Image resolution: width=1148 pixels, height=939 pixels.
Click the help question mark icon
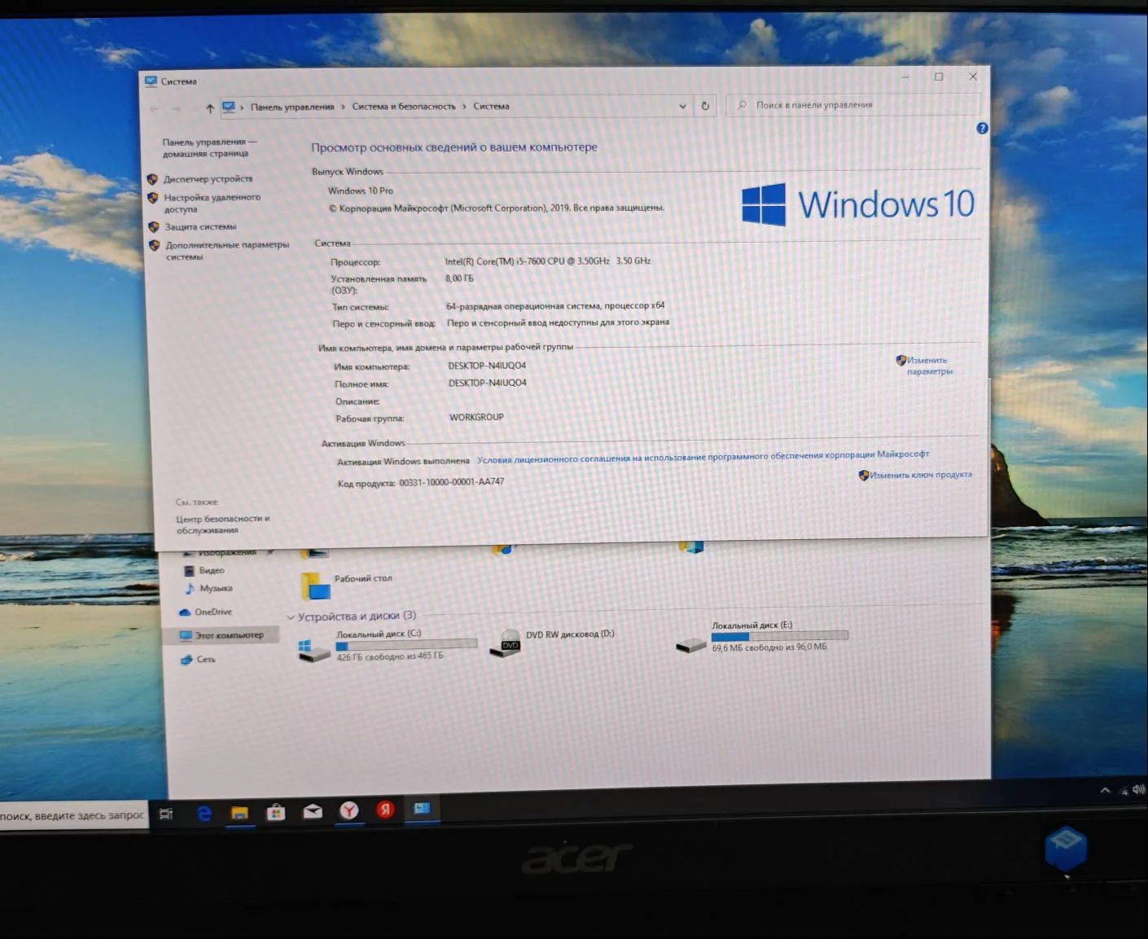point(982,128)
